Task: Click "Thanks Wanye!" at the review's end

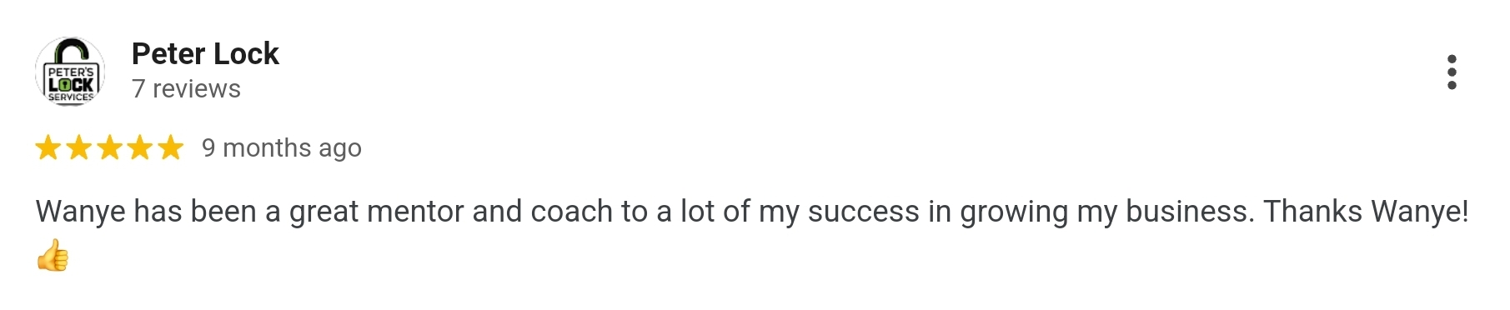Action: pos(1366,212)
